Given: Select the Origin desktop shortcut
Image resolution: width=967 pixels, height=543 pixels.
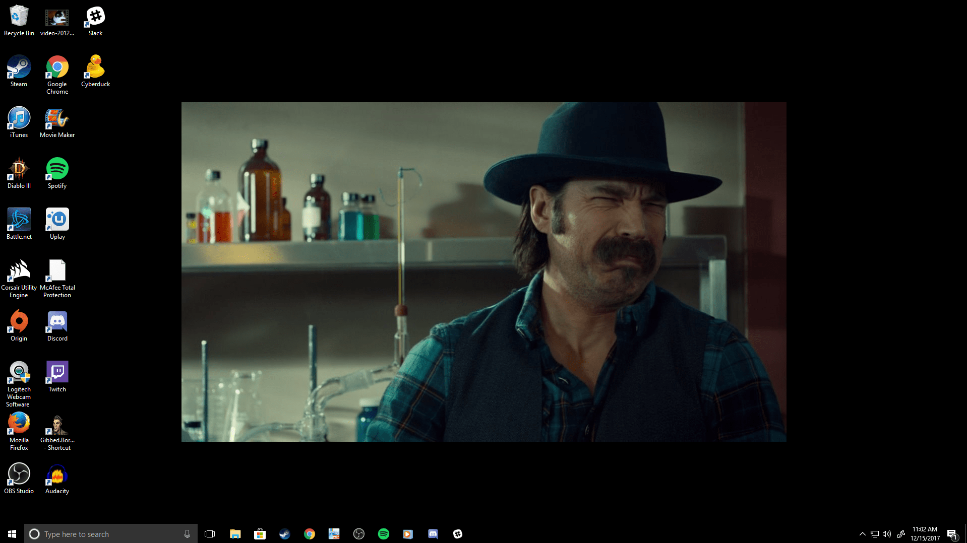Looking at the screenshot, I should tap(19, 326).
